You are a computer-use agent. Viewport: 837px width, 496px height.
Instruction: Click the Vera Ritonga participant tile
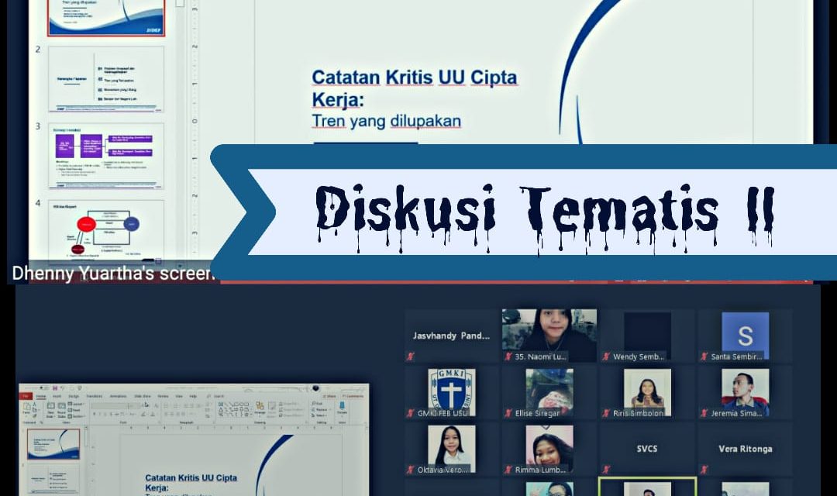(x=746, y=449)
